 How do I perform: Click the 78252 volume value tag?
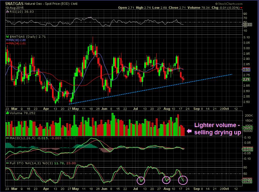click(x=248, y=128)
